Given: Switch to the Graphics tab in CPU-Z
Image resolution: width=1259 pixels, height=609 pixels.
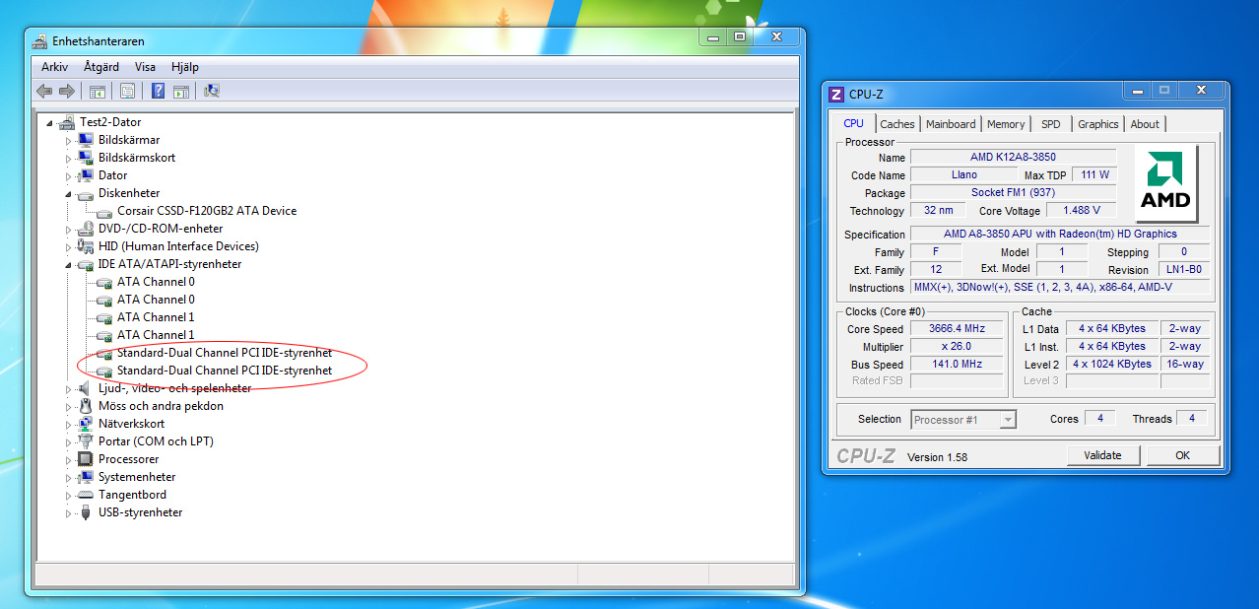Looking at the screenshot, I should (1097, 124).
